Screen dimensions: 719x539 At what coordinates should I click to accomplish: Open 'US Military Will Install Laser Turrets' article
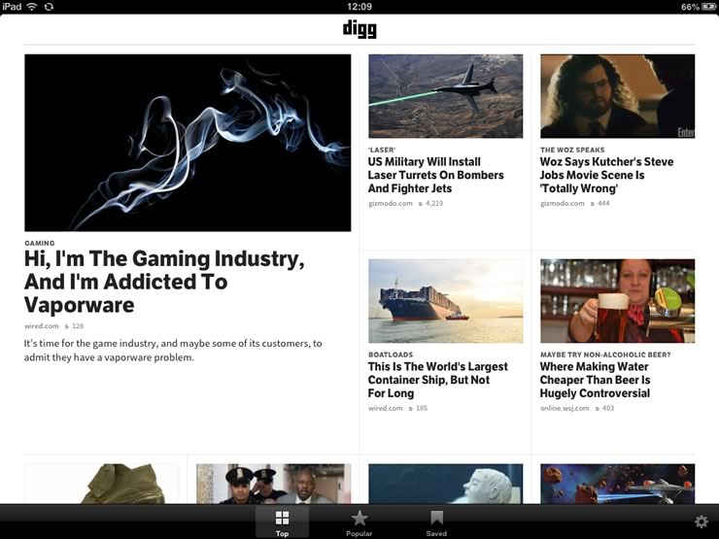coord(435,176)
